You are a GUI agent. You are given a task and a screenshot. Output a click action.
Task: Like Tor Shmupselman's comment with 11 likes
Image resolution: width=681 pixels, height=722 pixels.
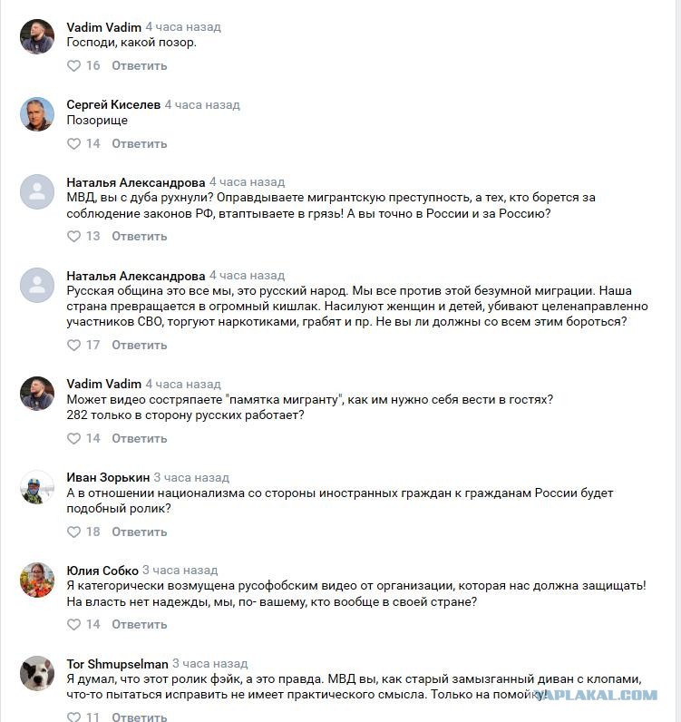tap(73, 717)
